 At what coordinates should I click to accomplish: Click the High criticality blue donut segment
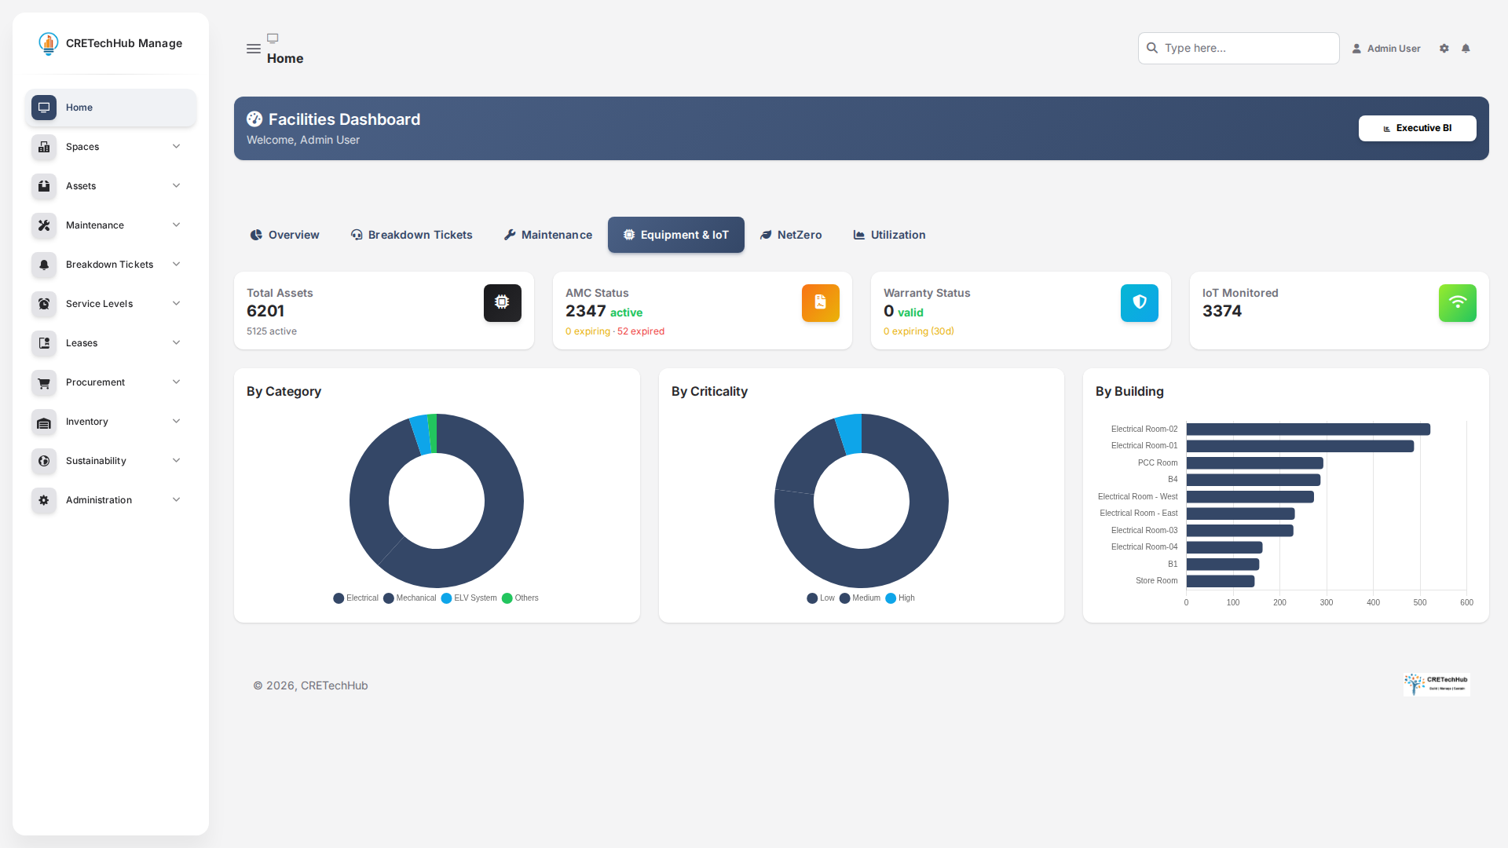pos(851,433)
